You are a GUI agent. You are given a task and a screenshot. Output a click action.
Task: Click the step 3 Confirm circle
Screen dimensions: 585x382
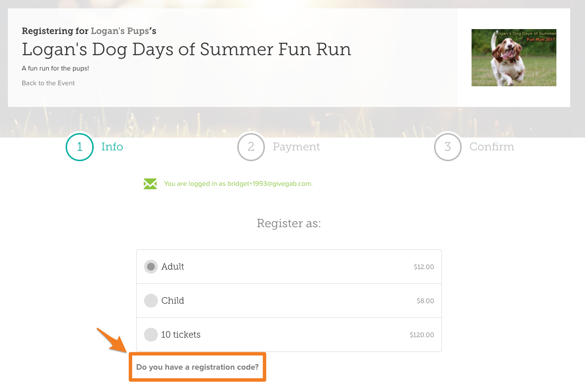point(448,147)
